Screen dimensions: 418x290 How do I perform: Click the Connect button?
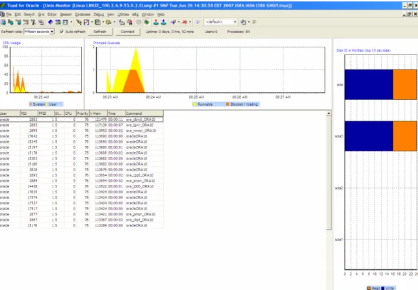coord(127,32)
